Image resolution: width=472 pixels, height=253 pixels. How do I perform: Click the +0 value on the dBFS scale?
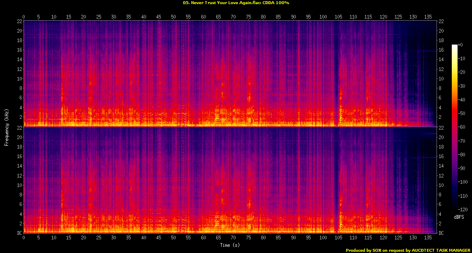click(x=460, y=45)
